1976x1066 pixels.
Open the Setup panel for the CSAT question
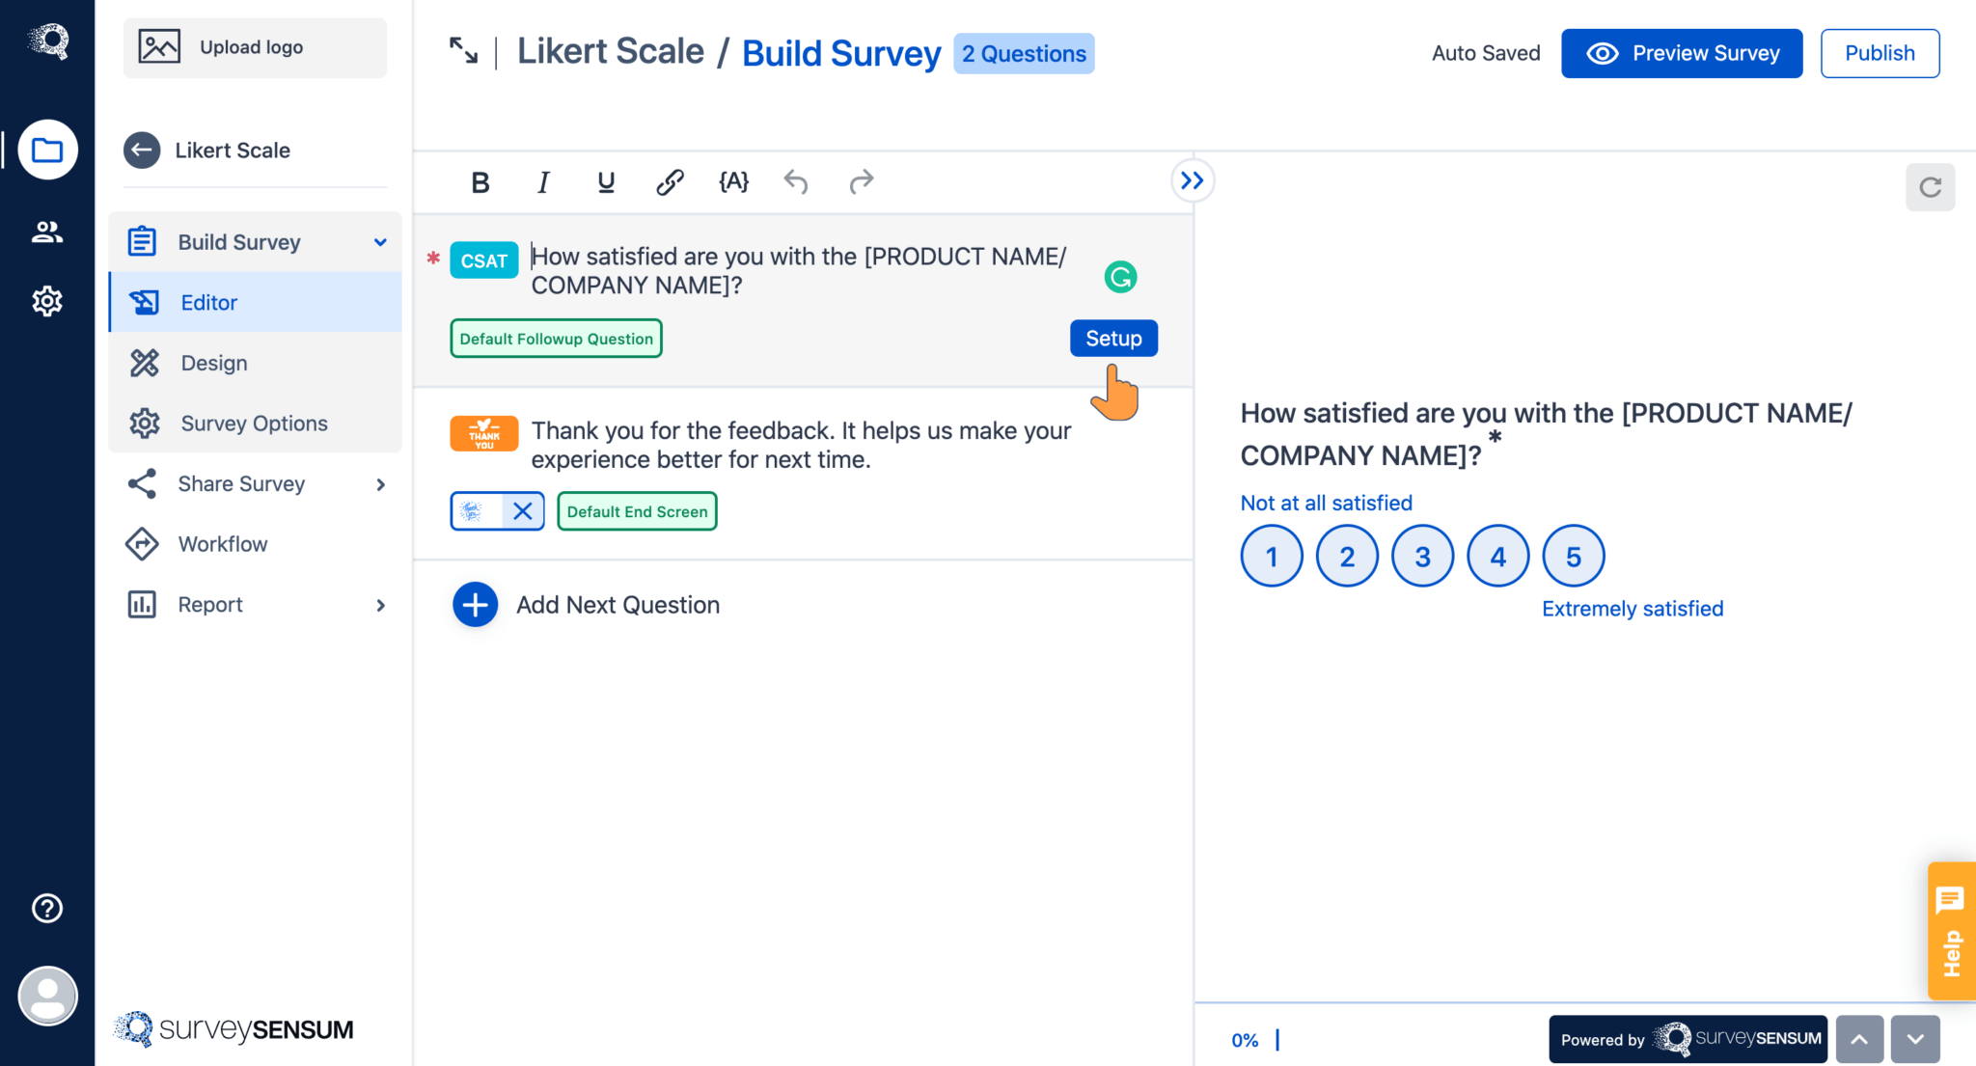[x=1112, y=339]
